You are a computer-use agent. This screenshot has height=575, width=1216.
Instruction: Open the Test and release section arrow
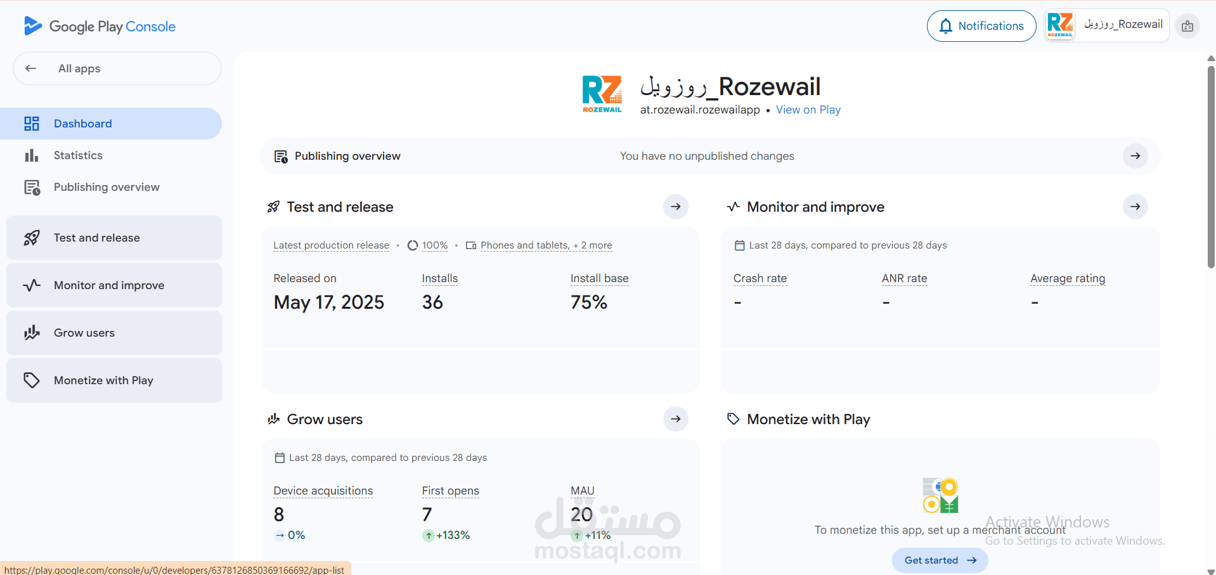click(676, 207)
